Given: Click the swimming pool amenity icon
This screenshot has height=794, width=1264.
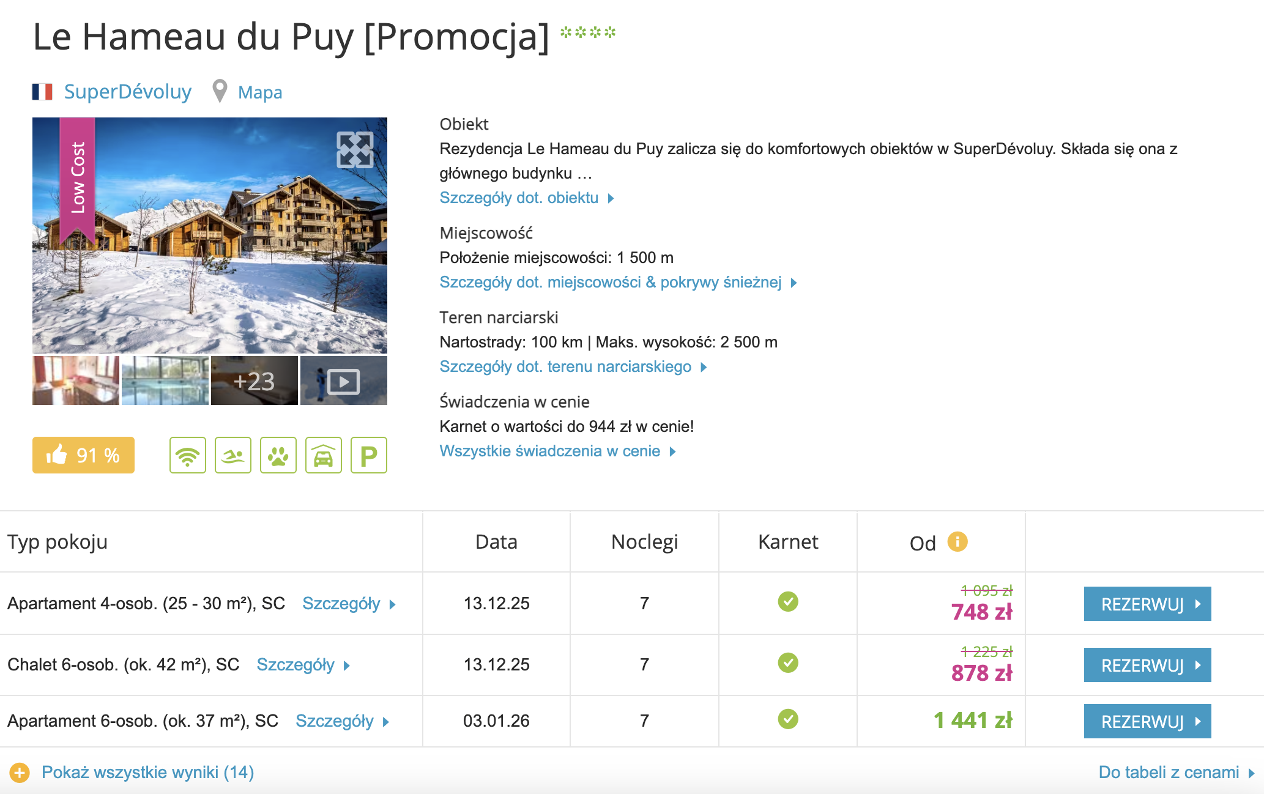Looking at the screenshot, I should (233, 455).
